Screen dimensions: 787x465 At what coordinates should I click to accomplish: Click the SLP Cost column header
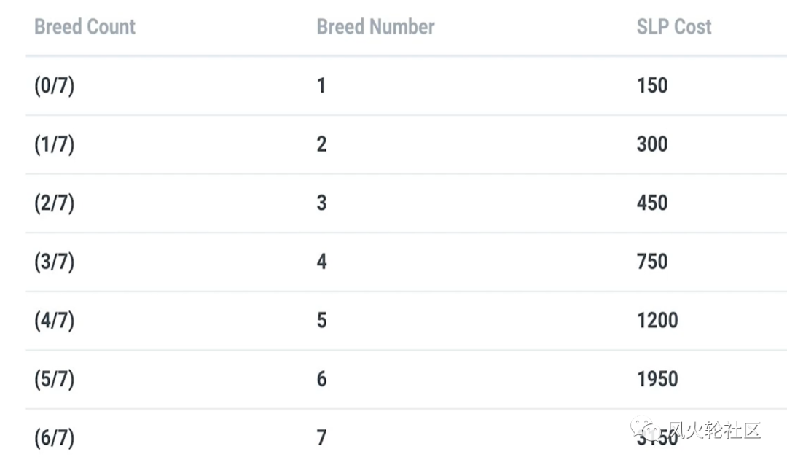[x=674, y=27]
